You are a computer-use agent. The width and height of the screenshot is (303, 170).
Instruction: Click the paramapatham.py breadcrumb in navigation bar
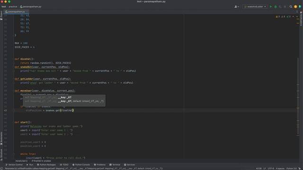(x=31, y=7)
